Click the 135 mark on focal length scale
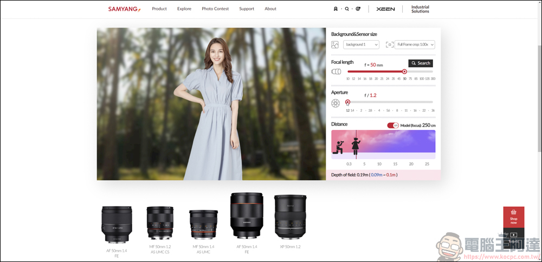Image resolution: width=542 pixels, height=262 pixels. tap(428, 78)
